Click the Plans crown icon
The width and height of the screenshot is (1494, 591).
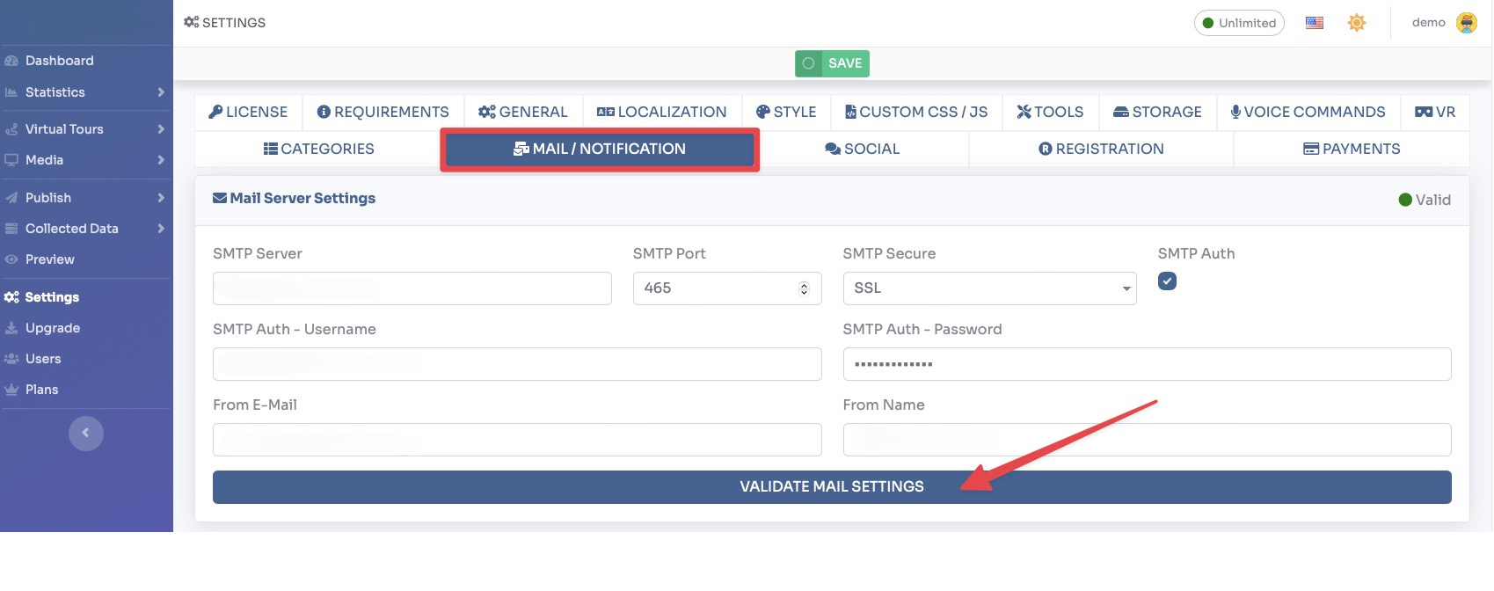[x=11, y=390]
